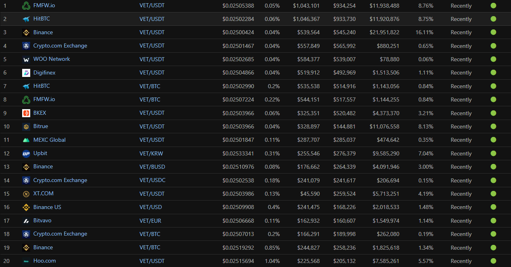Click the Bitrue logo
Viewport: 511px width, 267px height.
point(26,126)
